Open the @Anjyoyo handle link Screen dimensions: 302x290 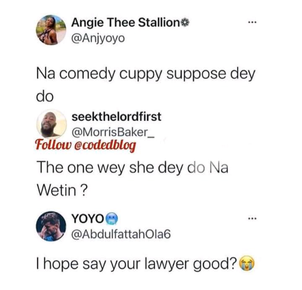click(x=98, y=38)
